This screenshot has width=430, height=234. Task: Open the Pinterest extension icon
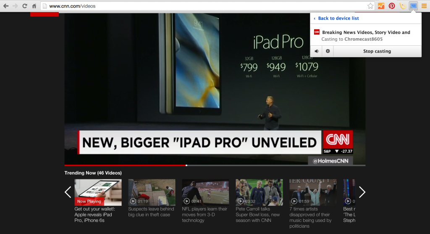click(x=392, y=6)
